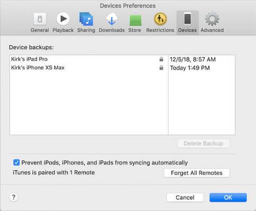Image resolution: width=256 pixels, height=211 pixels.
Task: Click the 'Device backups:' label
Action: pyautogui.click(x=31, y=47)
